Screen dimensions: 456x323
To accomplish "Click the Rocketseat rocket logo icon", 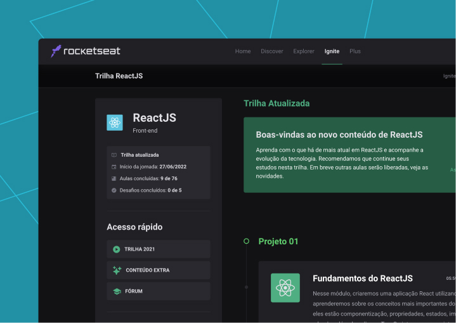I will tap(56, 51).
